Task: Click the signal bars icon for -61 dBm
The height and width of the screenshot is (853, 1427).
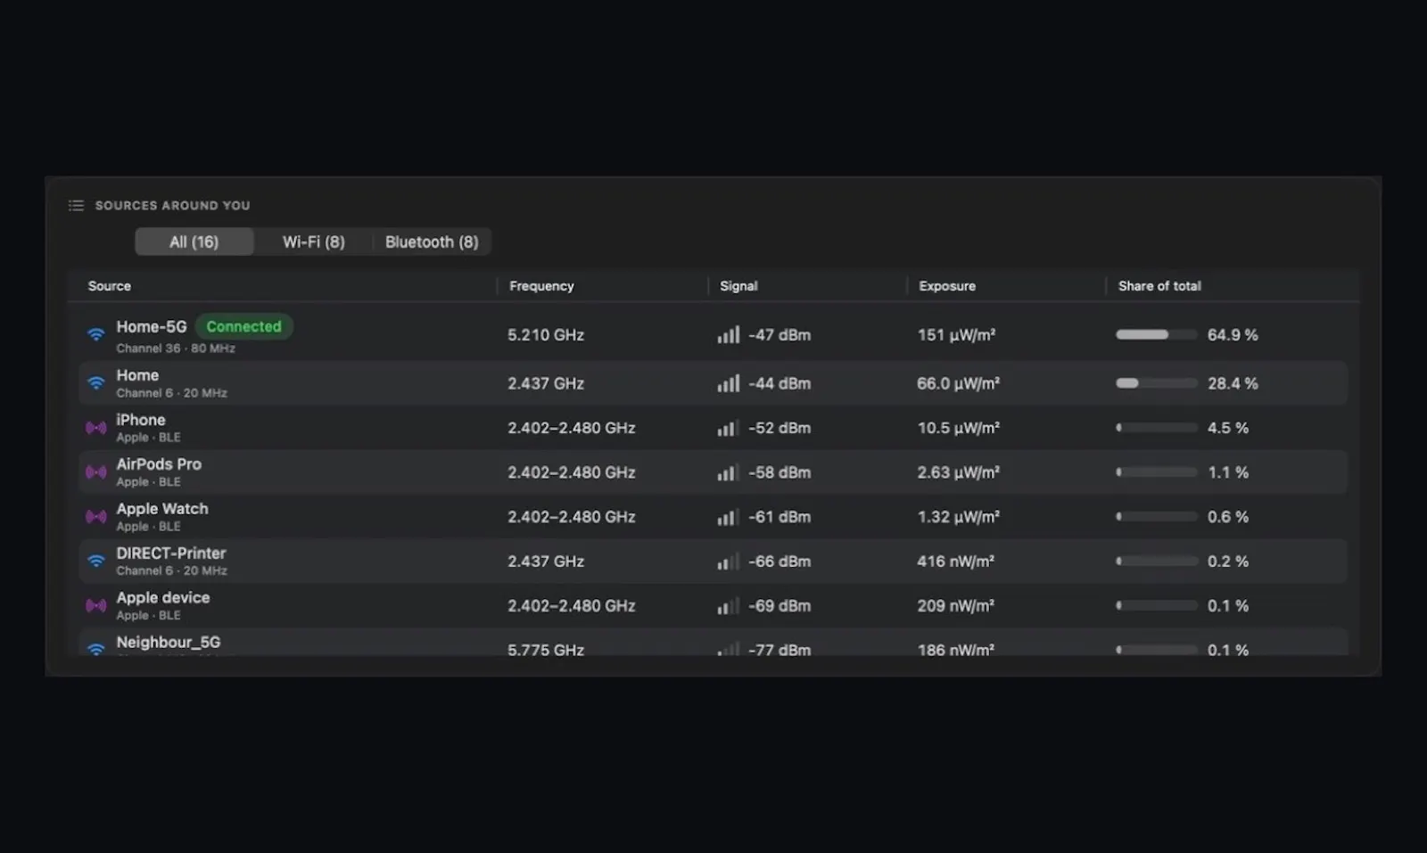Action: click(x=729, y=517)
